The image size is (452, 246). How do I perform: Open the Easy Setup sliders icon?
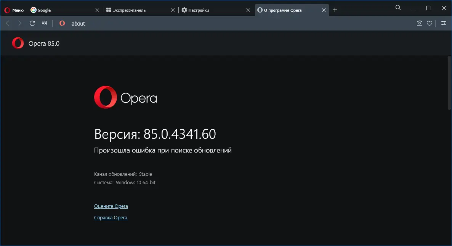click(x=443, y=23)
